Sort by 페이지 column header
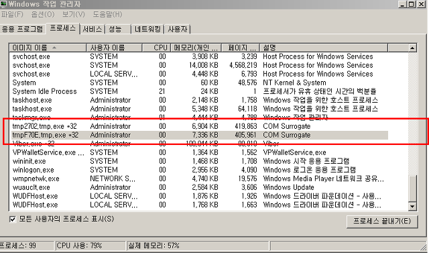Viewport: 429px width, 253px height. click(x=241, y=48)
